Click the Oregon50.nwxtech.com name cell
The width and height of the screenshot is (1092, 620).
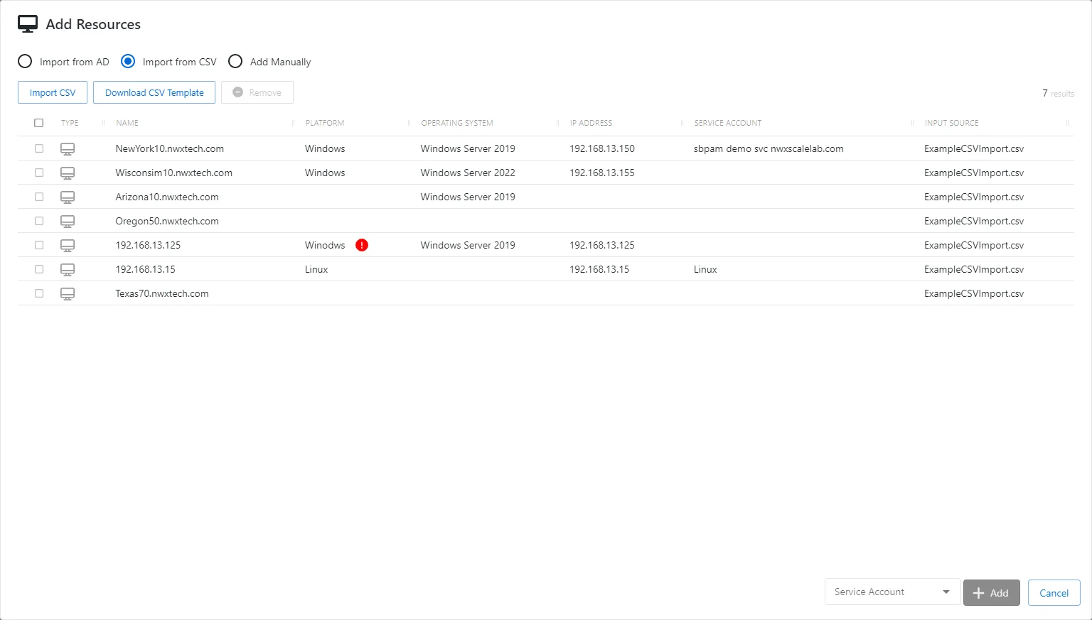pos(167,221)
